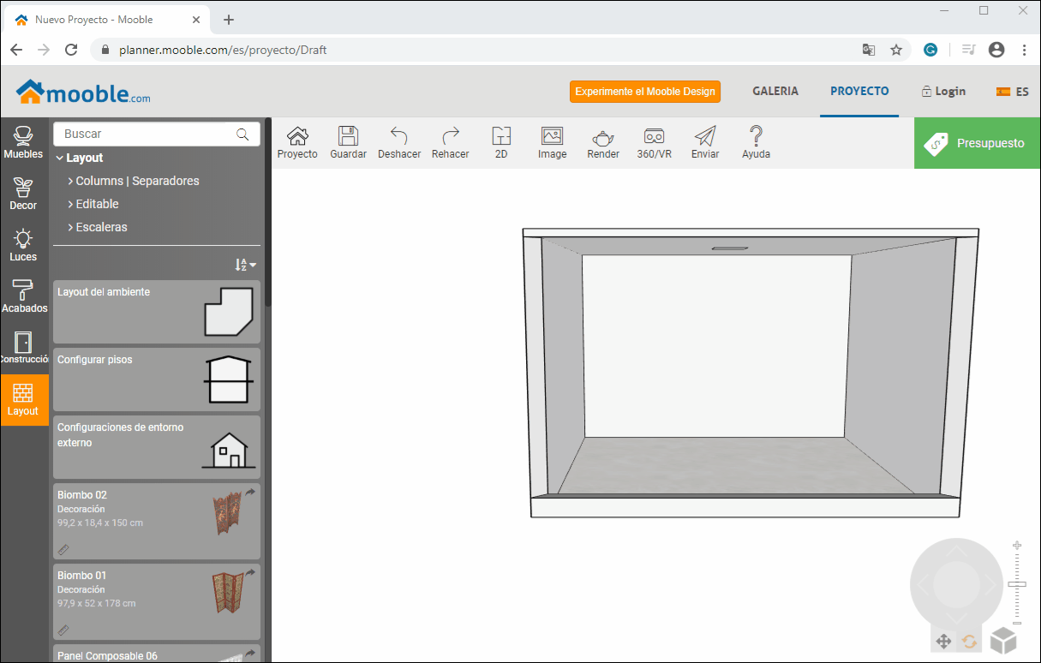Open the Construcción category

point(24,349)
